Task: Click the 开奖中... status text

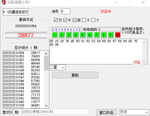Action: coord(108,12)
